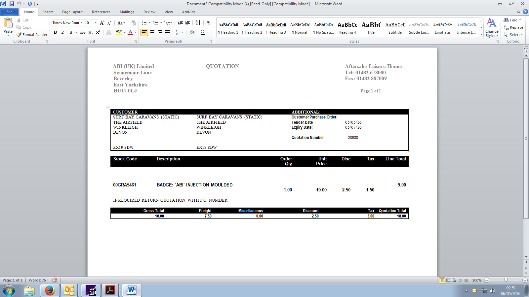Apply the Heading 1 style
Screen dimensions: 529x297
pos(228,28)
